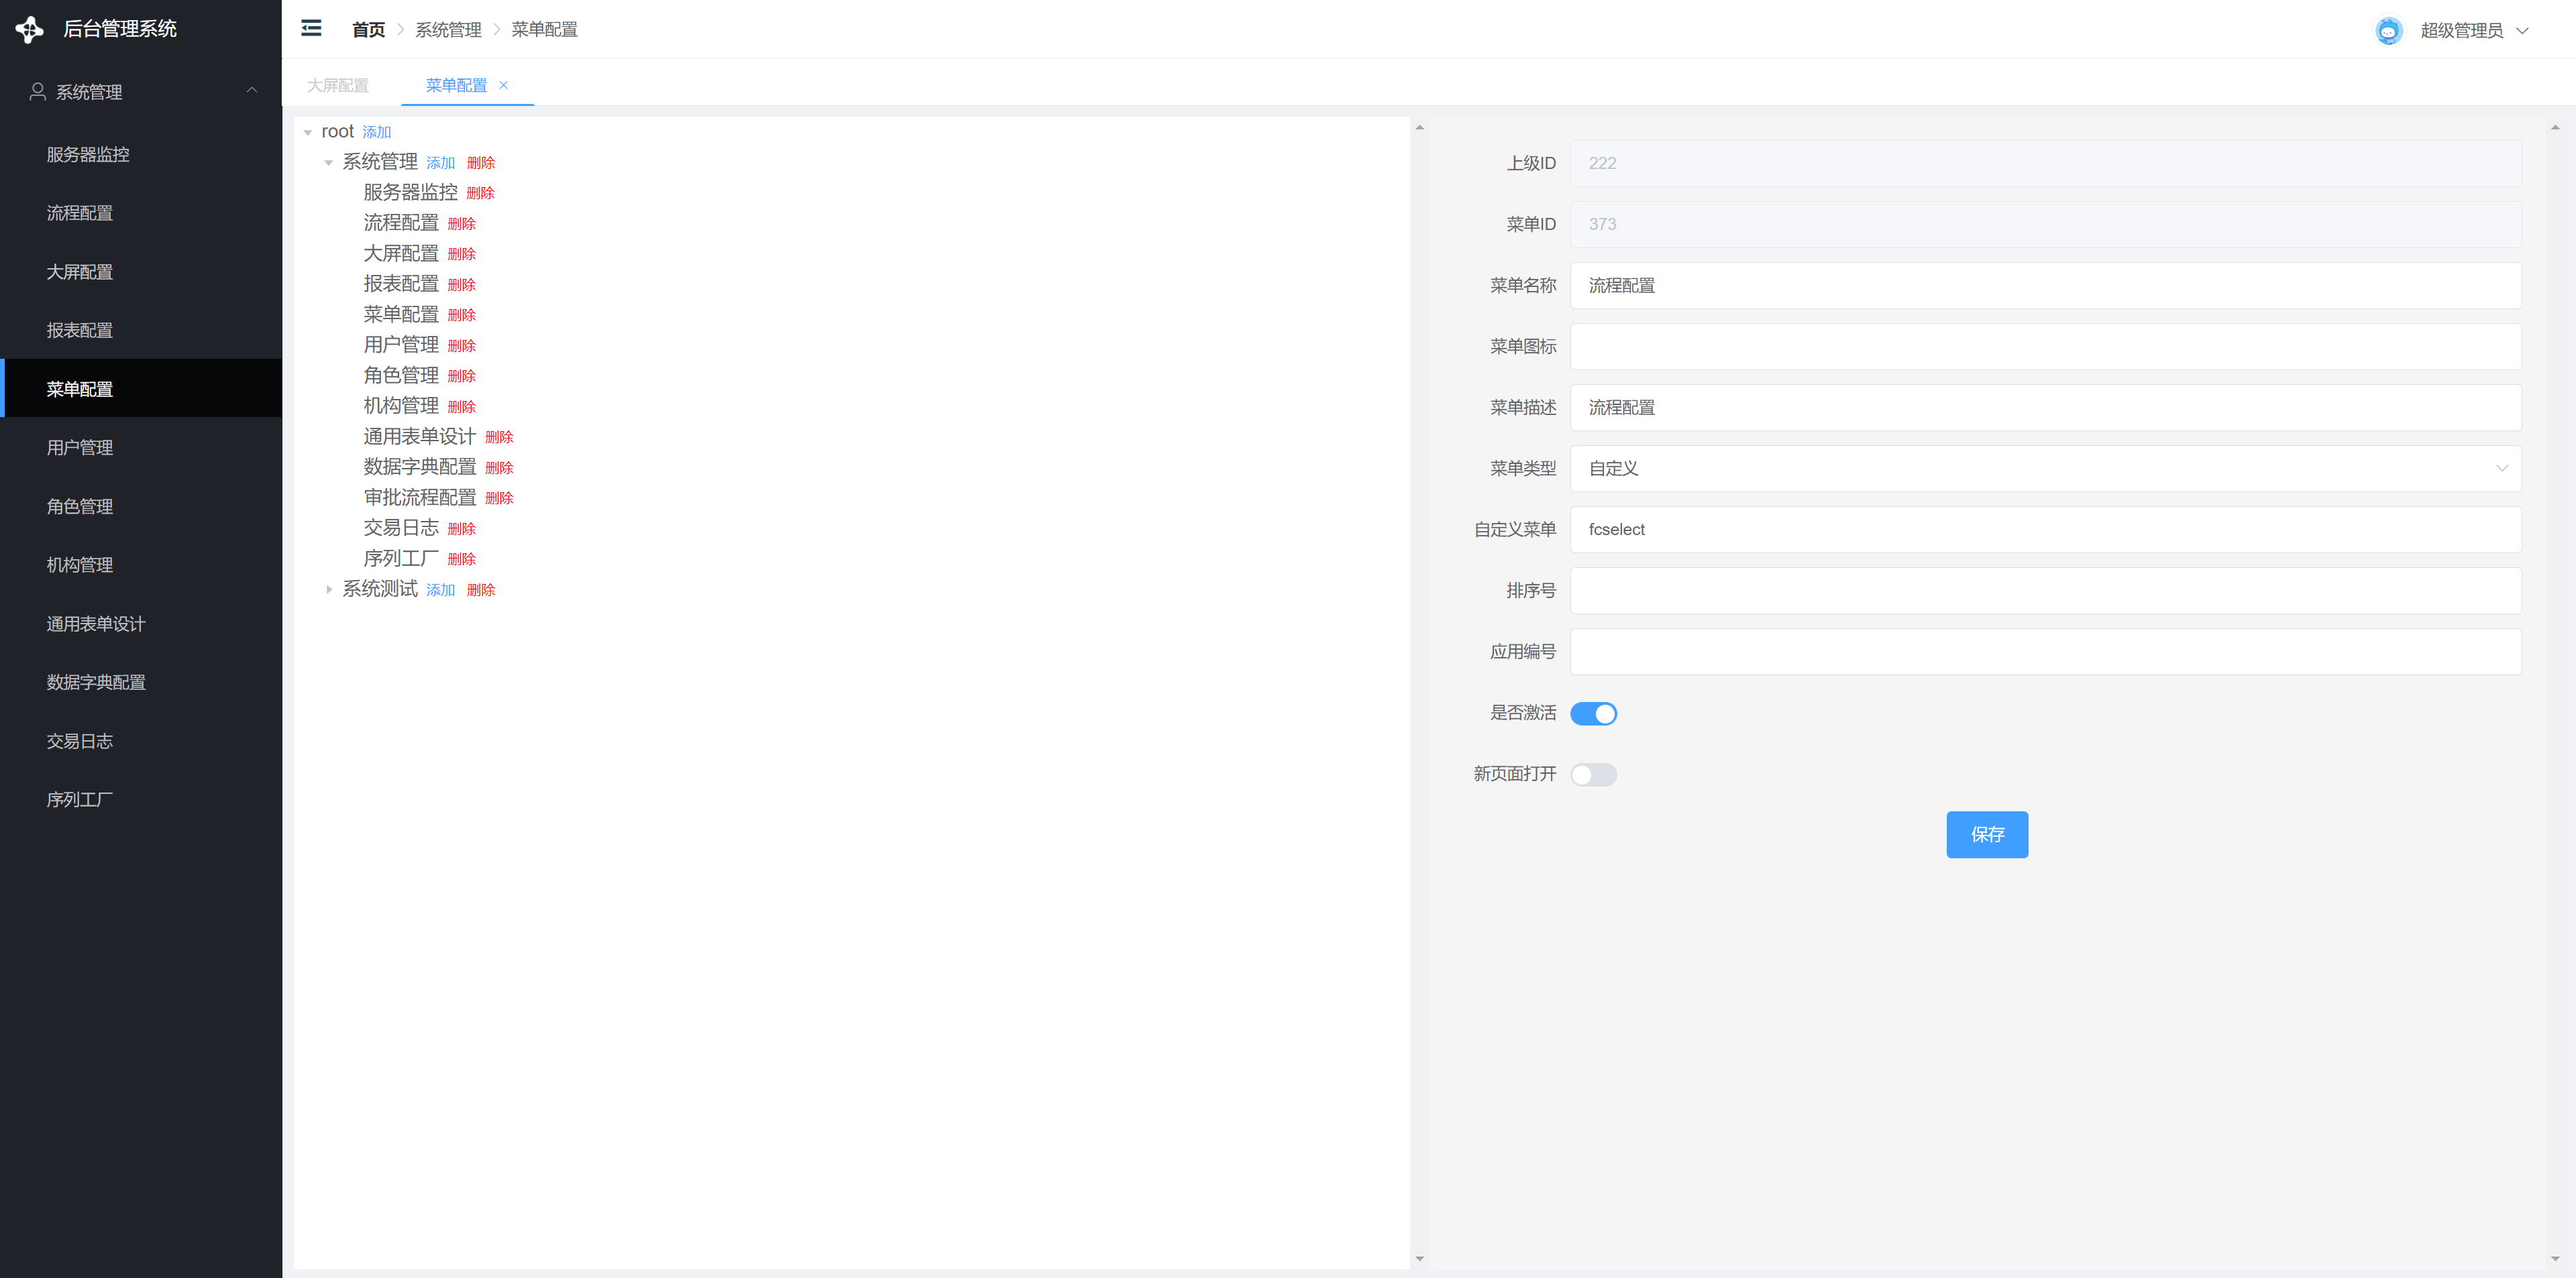Delete the 通用表单设计 tree item
This screenshot has height=1278, width=2576.
499,437
